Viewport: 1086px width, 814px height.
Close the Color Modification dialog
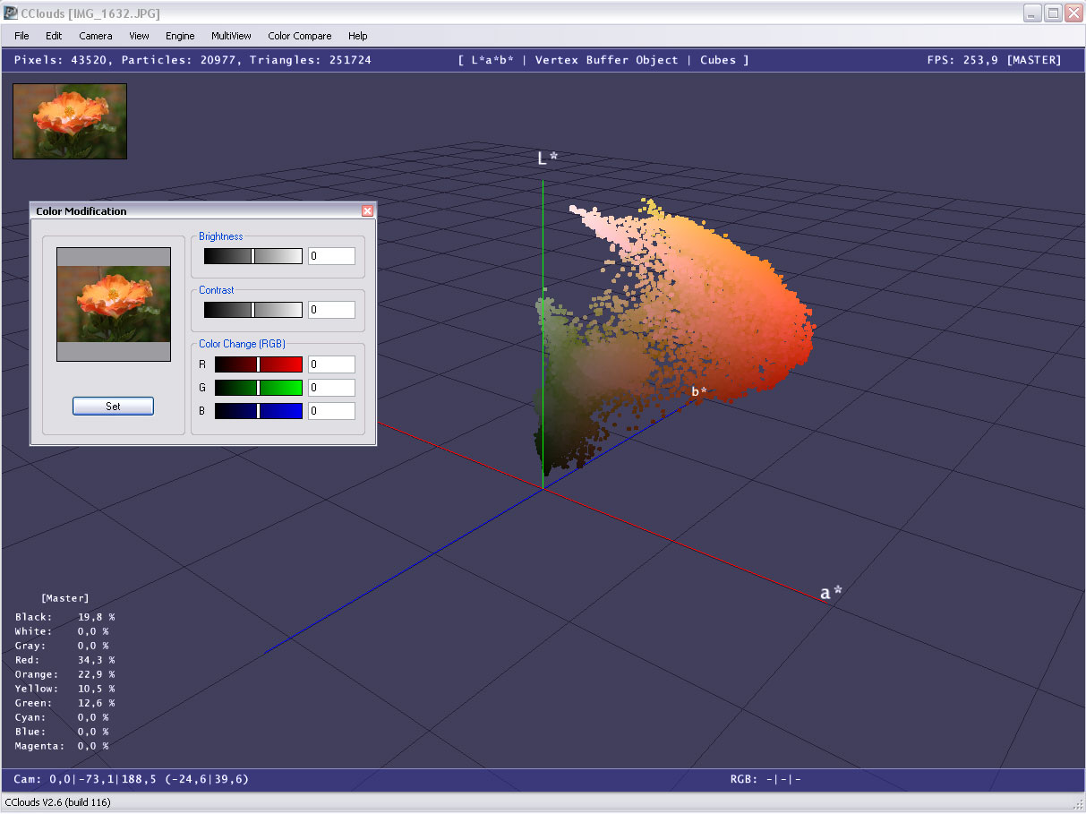click(367, 211)
